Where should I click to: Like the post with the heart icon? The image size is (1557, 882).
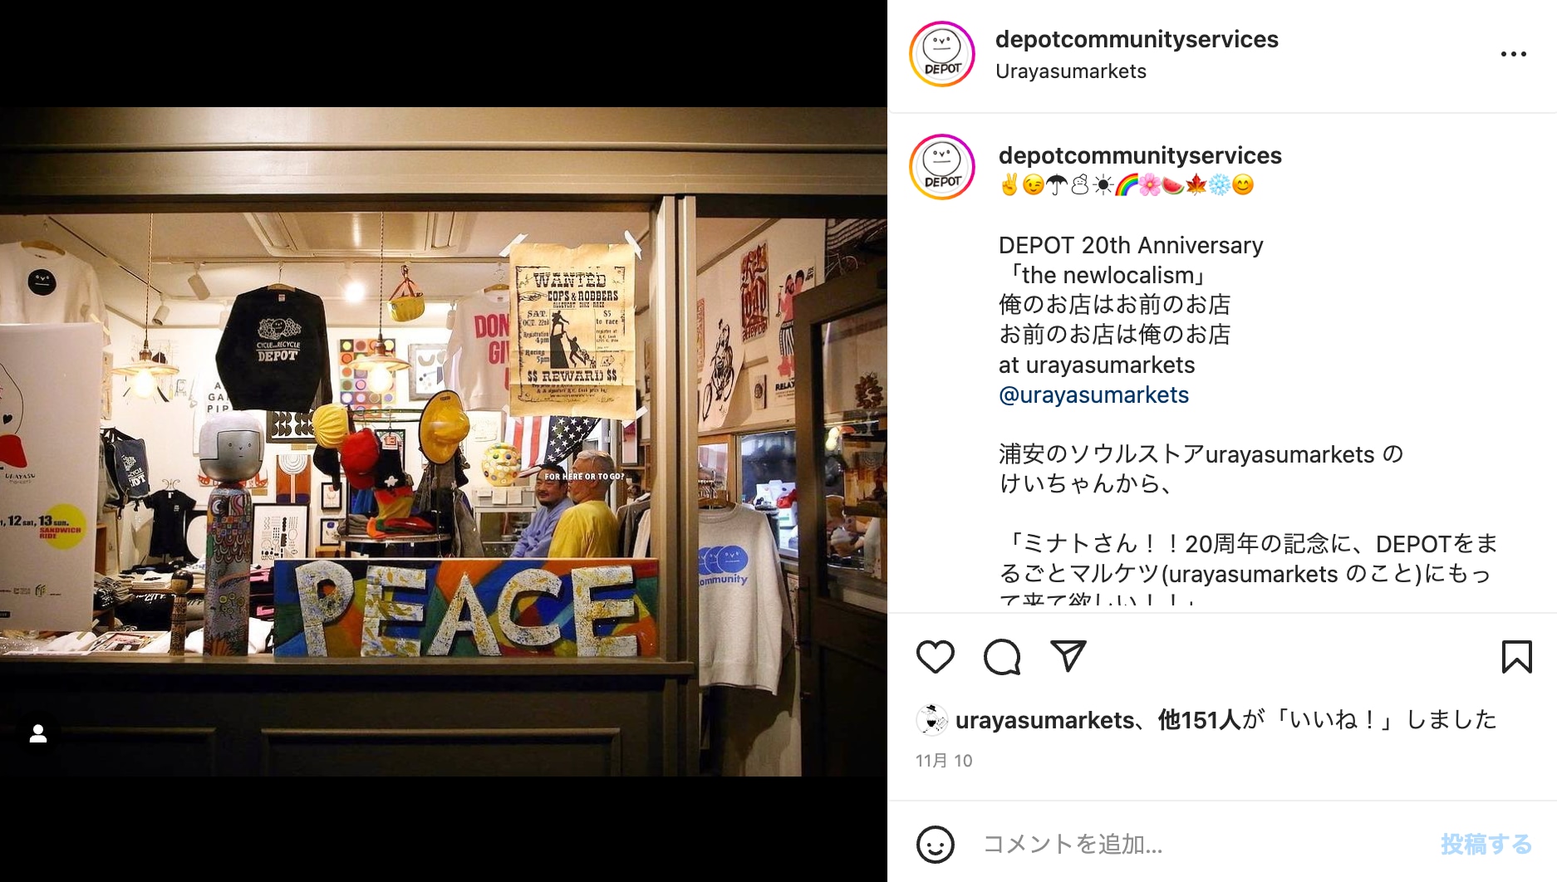935,657
